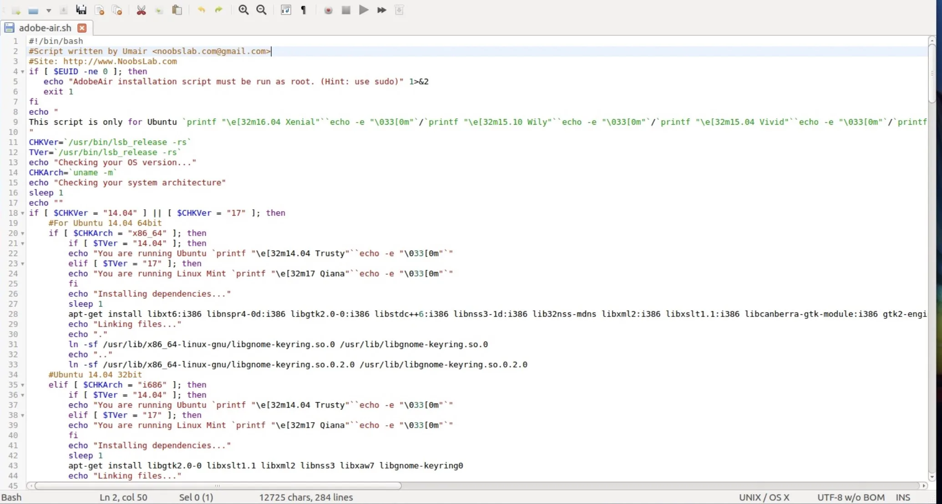
Task: Collapse the code fold at line 4
Action: click(22, 71)
